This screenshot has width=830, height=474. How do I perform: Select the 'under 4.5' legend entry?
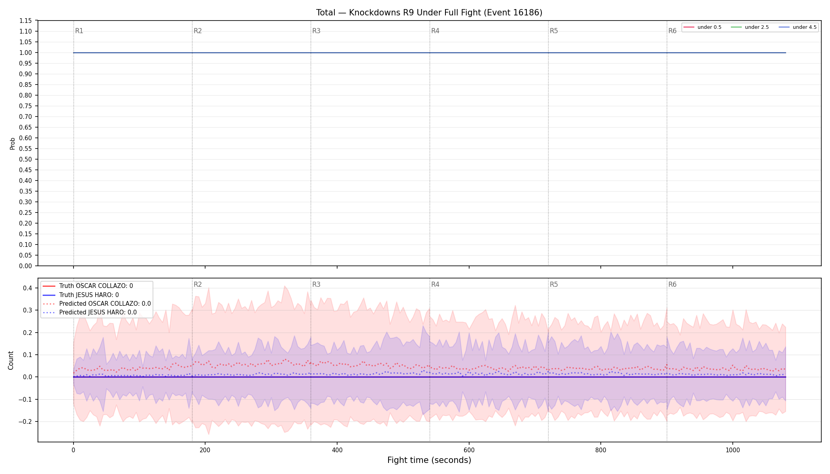click(x=798, y=27)
